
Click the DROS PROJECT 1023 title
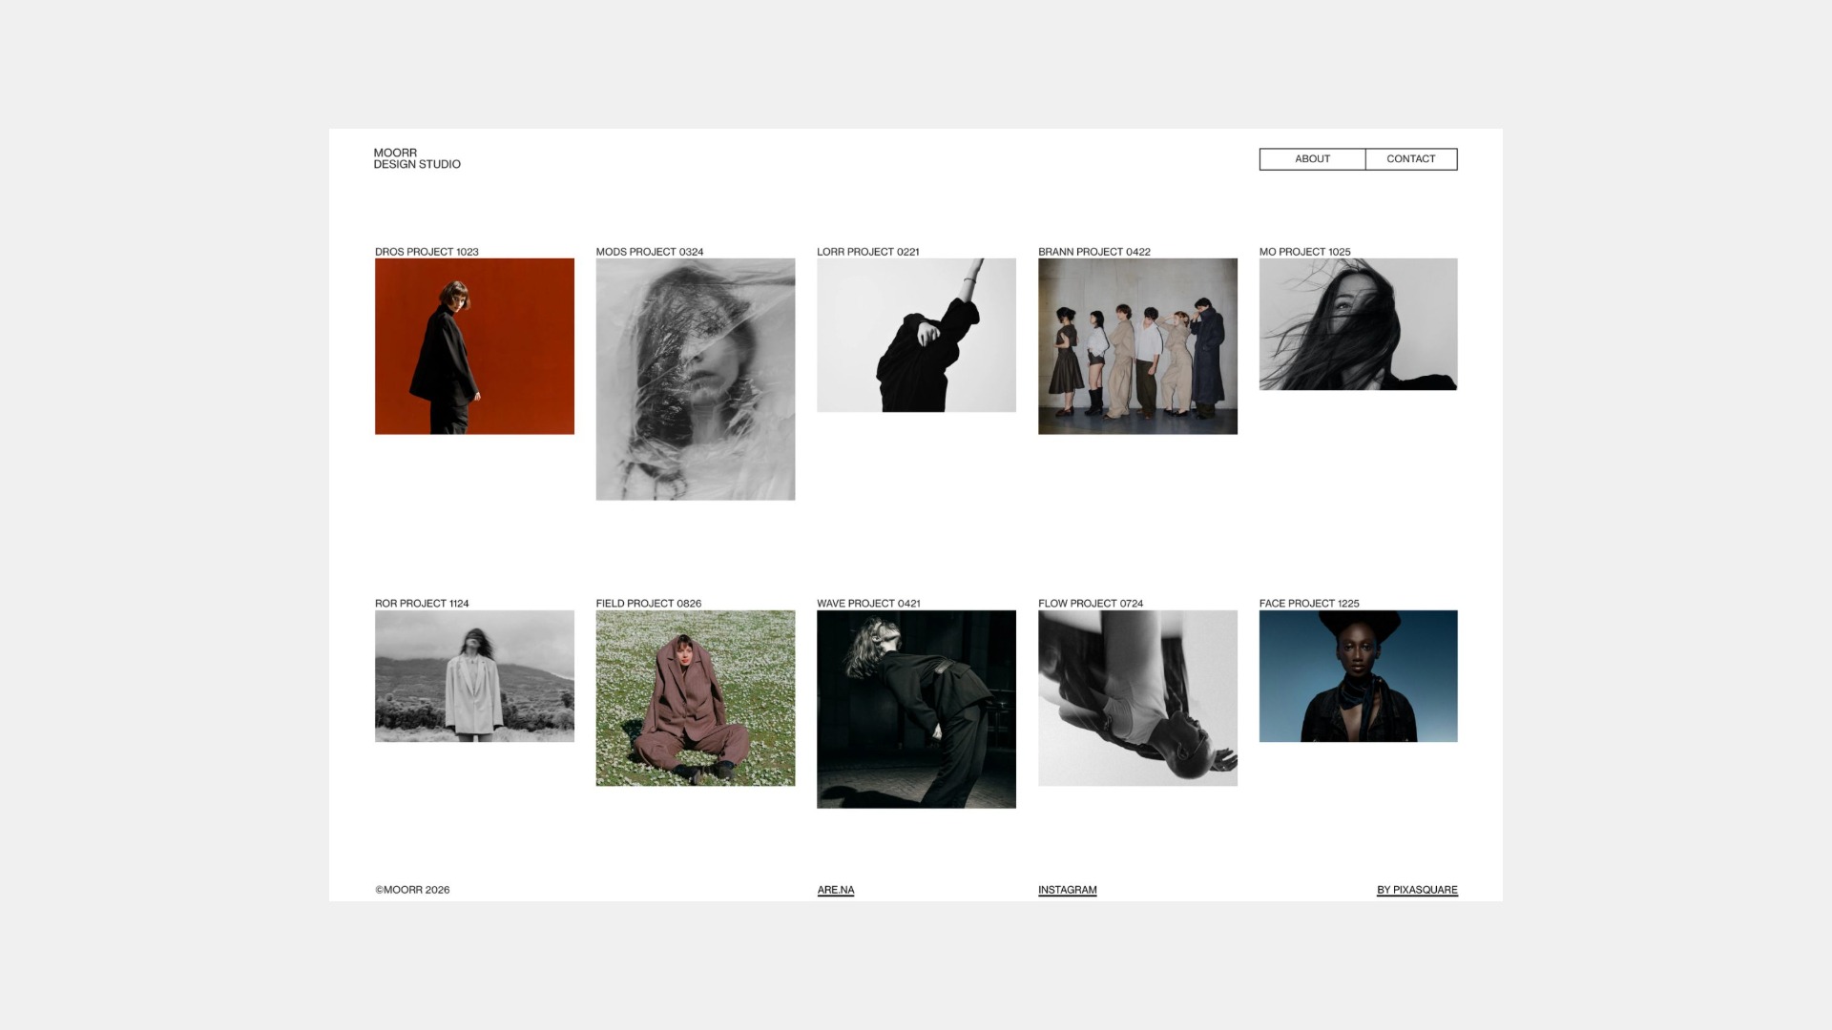point(427,252)
